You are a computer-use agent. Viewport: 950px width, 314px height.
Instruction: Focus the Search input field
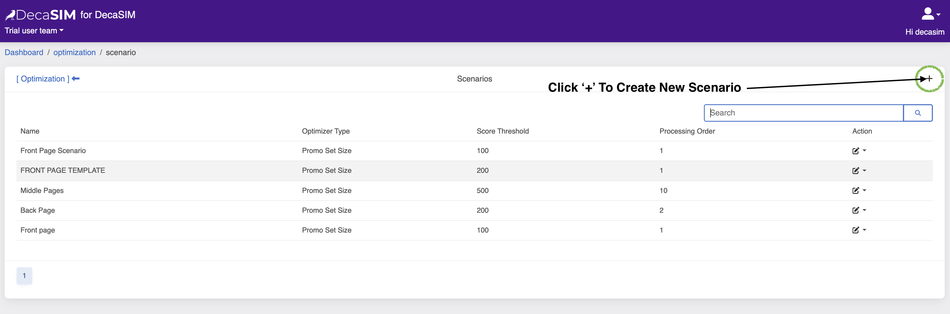pos(804,113)
